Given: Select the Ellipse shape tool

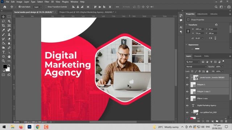Looking at the screenshot, I should click(x=3, y=56).
